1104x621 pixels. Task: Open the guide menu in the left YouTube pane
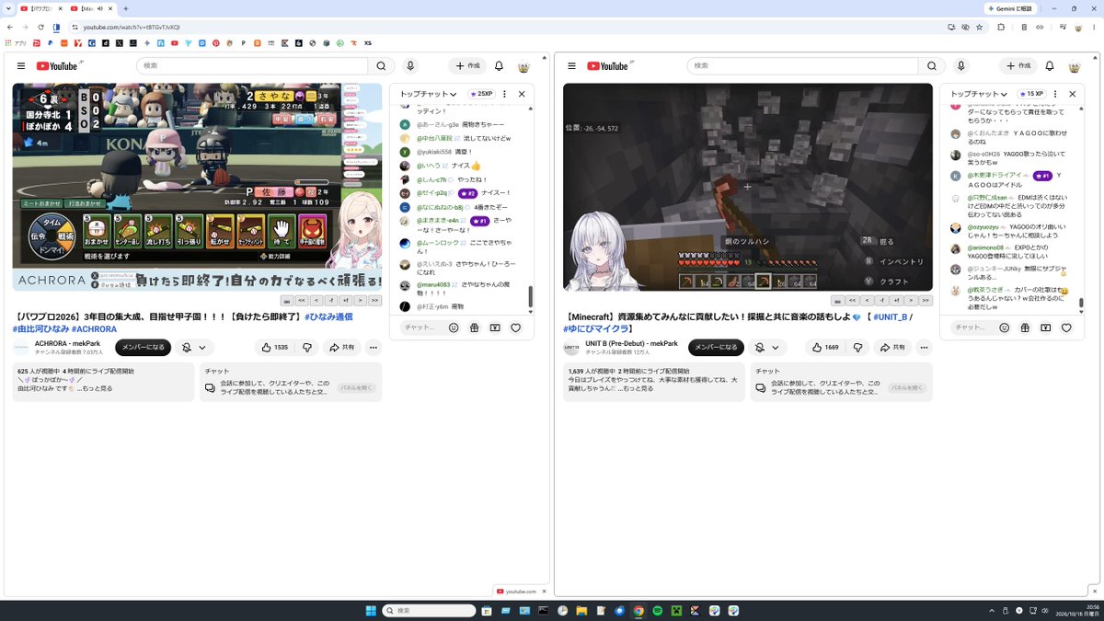(x=20, y=66)
